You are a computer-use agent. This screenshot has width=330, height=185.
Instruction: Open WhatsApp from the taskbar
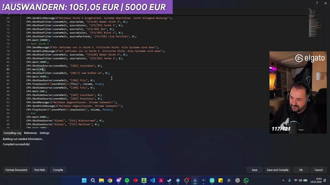click(246, 180)
